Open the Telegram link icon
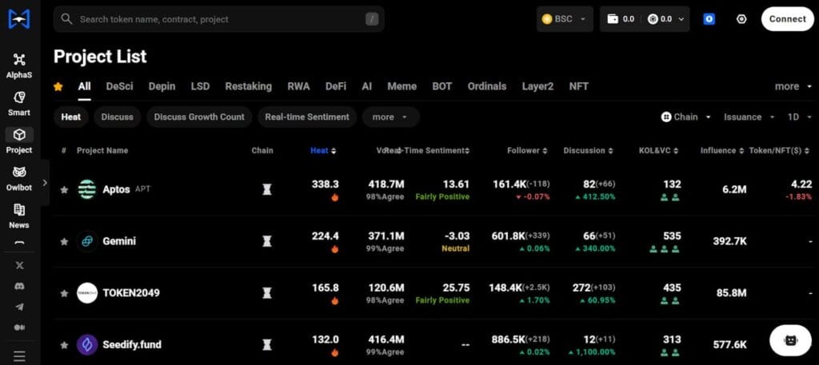 click(x=19, y=307)
